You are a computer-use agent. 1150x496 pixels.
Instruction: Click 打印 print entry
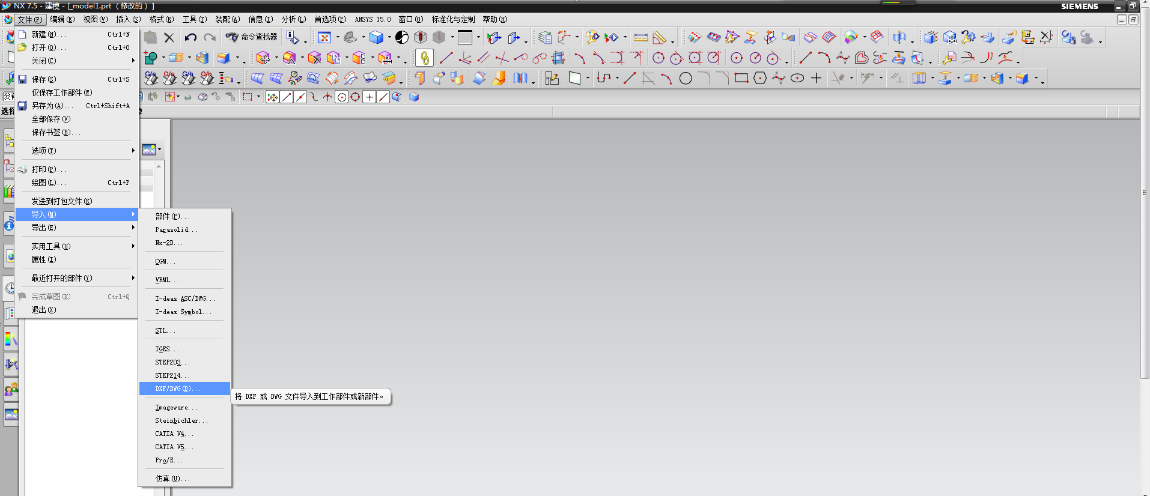(76, 169)
